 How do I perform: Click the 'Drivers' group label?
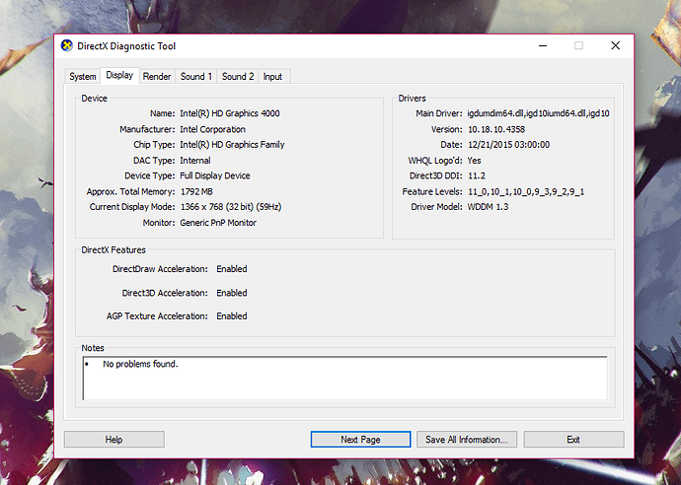pyautogui.click(x=413, y=99)
